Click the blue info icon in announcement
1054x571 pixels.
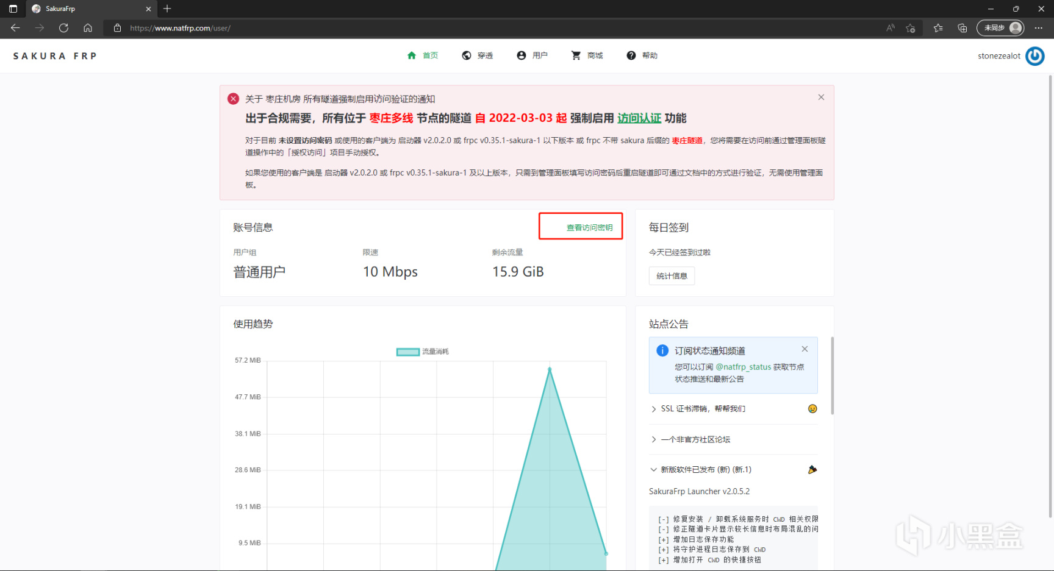click(662, 350)
